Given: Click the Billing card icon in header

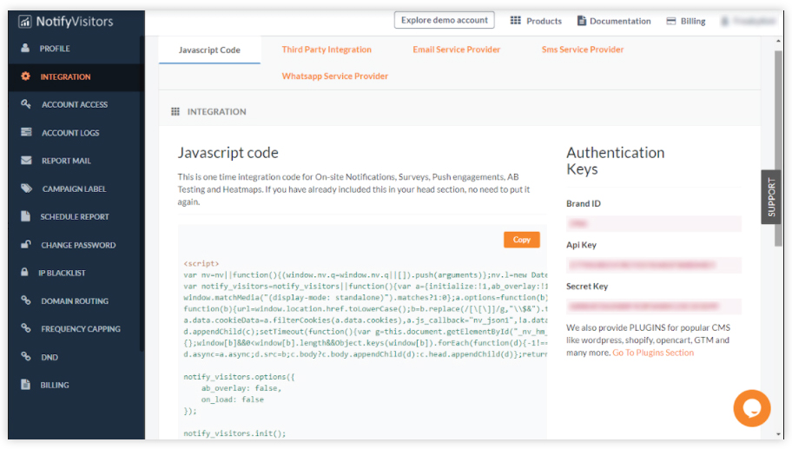Looking at the screenshot, I should 670,21.
